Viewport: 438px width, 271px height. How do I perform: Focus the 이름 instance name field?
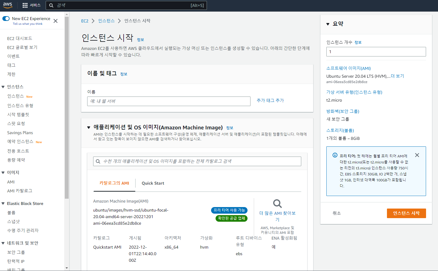[169, 101]
